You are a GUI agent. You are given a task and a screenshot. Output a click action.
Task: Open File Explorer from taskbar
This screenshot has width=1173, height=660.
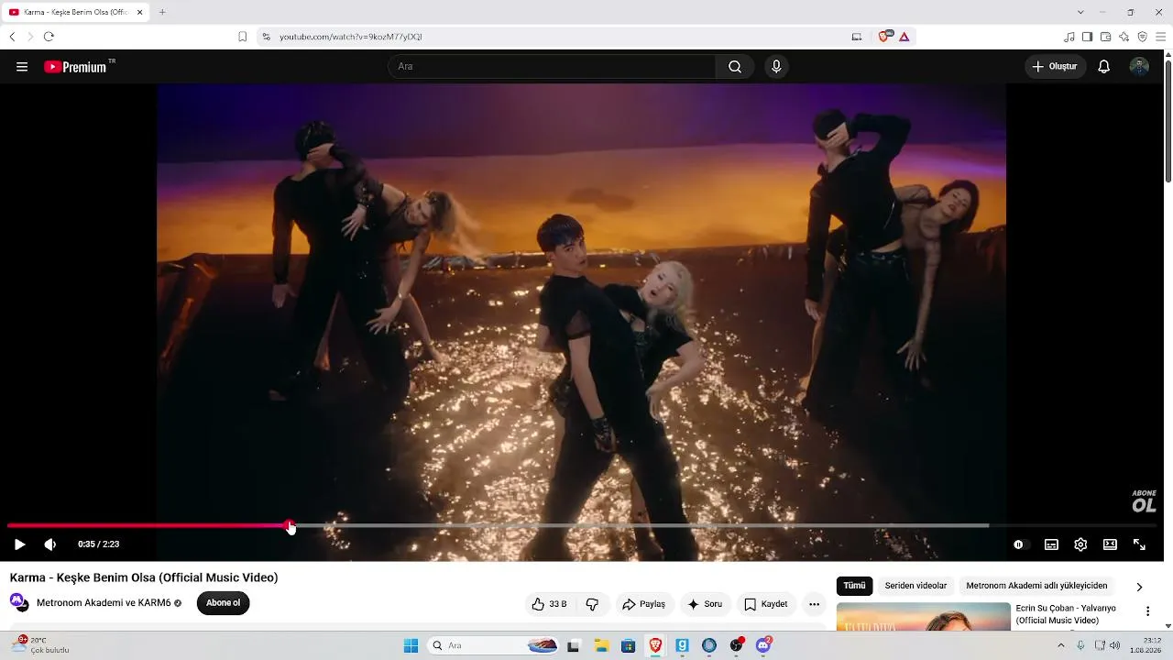[600, 645]
